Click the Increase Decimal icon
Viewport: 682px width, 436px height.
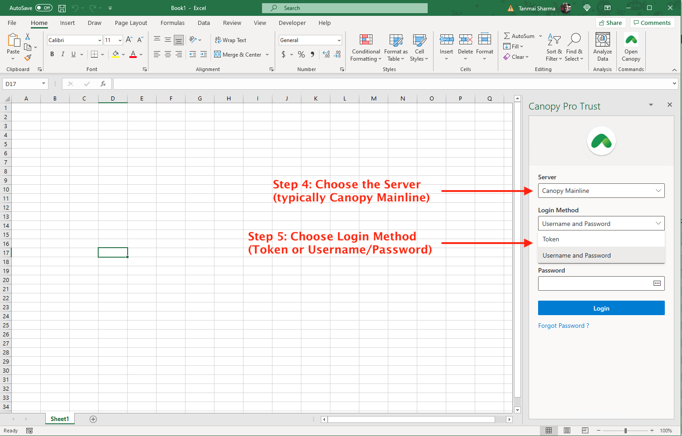tap(326, 54)
